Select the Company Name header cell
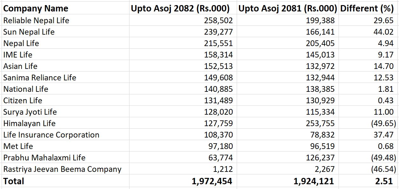 pyautogui.click(x=36, y=9)
